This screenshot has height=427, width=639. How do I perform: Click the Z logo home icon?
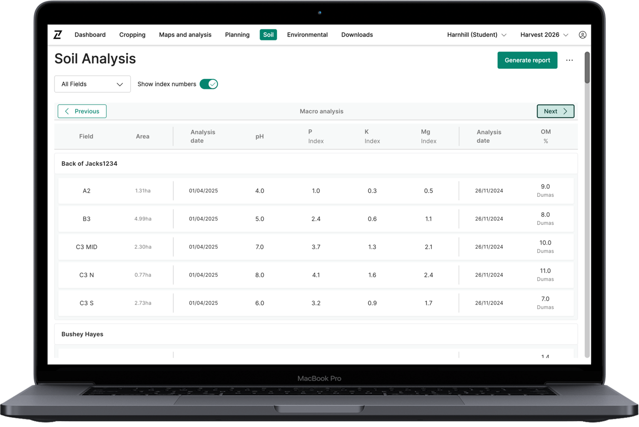pyautogui.click(x=58, y=34)
